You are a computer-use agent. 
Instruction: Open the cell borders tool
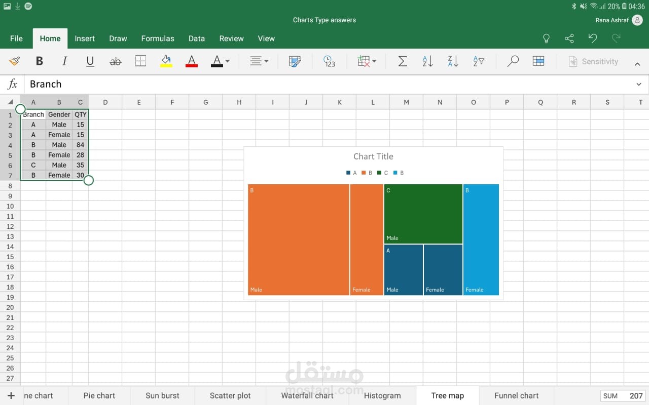141,61
